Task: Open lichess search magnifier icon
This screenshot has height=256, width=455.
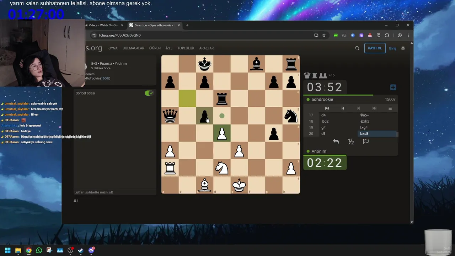Action: pyautogui.click(x=357, y=48)
